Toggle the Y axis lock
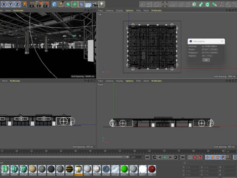This screenshot has height=178, width=237. tap(10, 4)
